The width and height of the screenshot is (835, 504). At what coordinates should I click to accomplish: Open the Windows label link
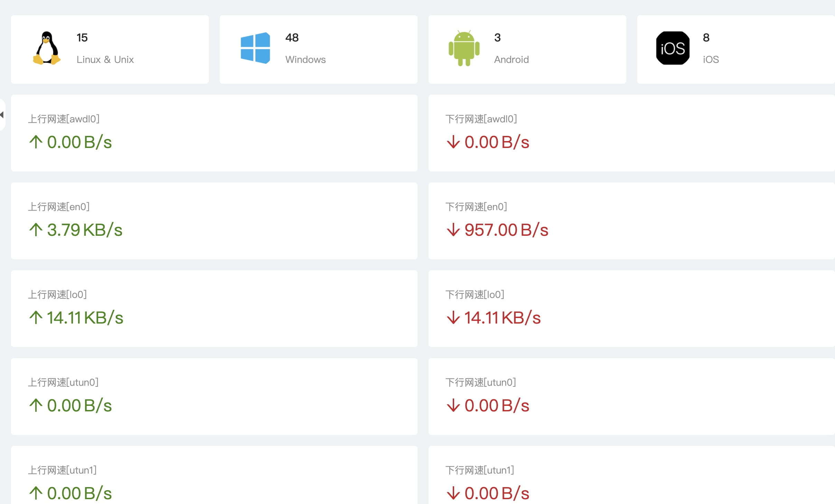point(306,59)
